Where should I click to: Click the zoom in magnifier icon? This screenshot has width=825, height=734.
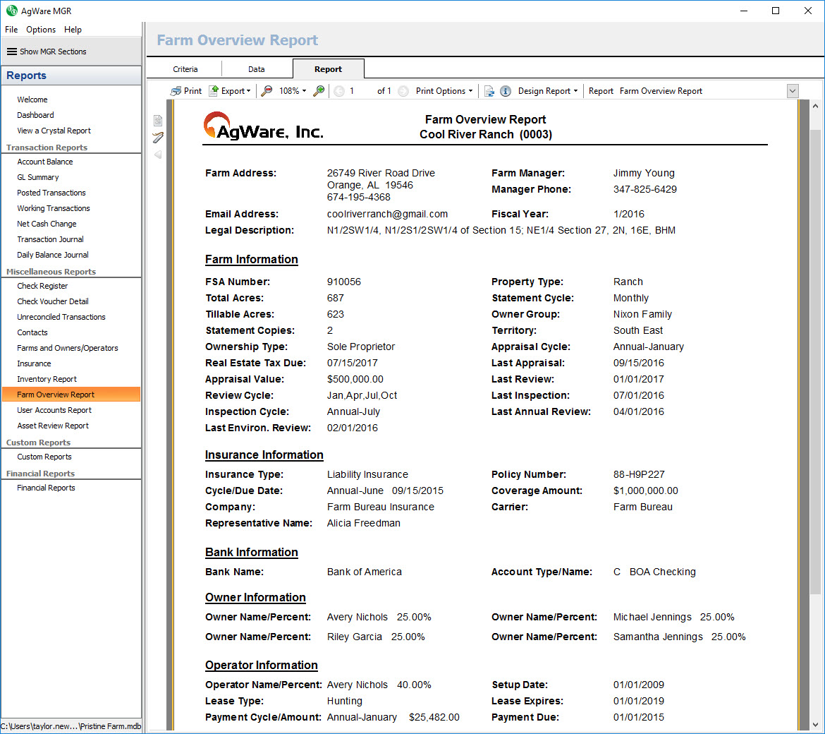(x=319, y=91)
